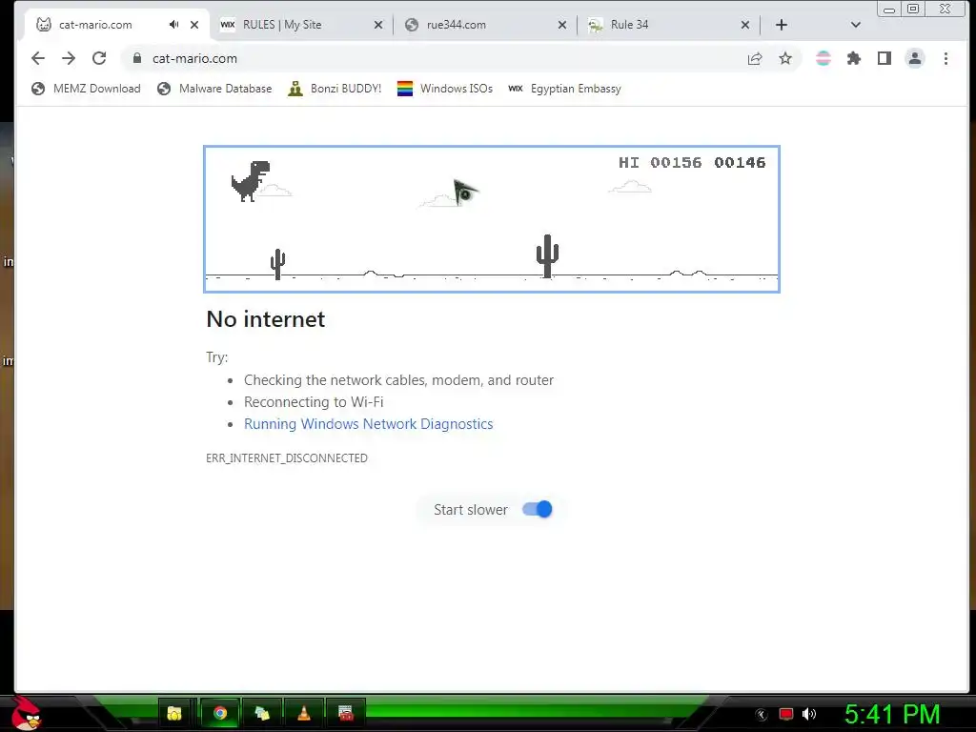
Task: Go back to the previous page
Action: (38, 58)
